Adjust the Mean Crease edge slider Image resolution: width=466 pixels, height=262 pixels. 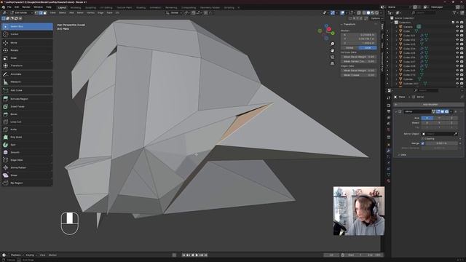tap(359, 75)
